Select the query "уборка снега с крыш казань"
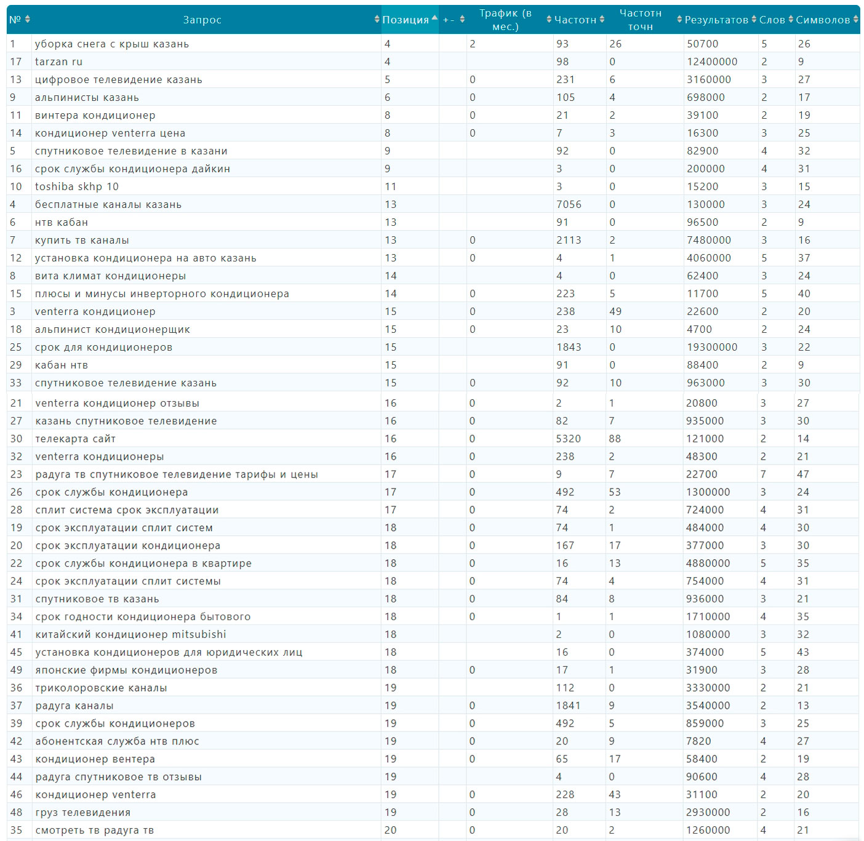The width and height of the screenshot is (864, 841). [112, 44]
